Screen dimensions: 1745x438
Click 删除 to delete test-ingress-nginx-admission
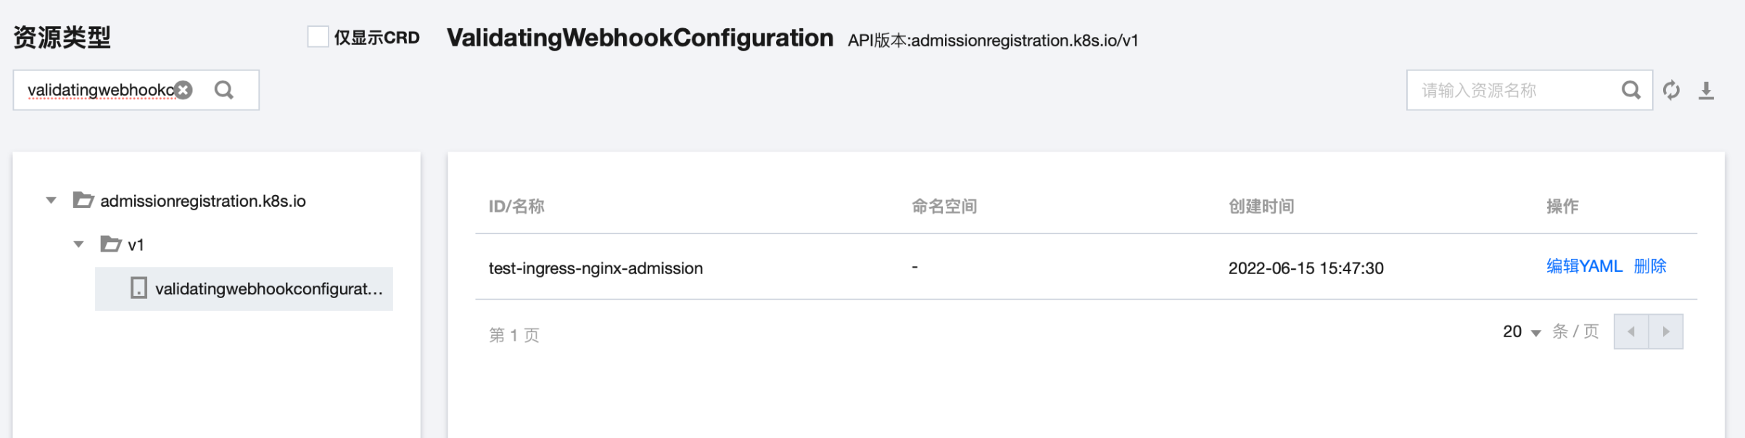(x=1650, y=266)
